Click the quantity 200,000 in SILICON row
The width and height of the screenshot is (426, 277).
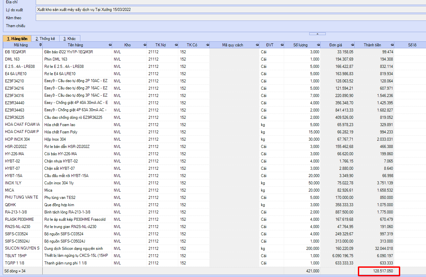point(313,249)
